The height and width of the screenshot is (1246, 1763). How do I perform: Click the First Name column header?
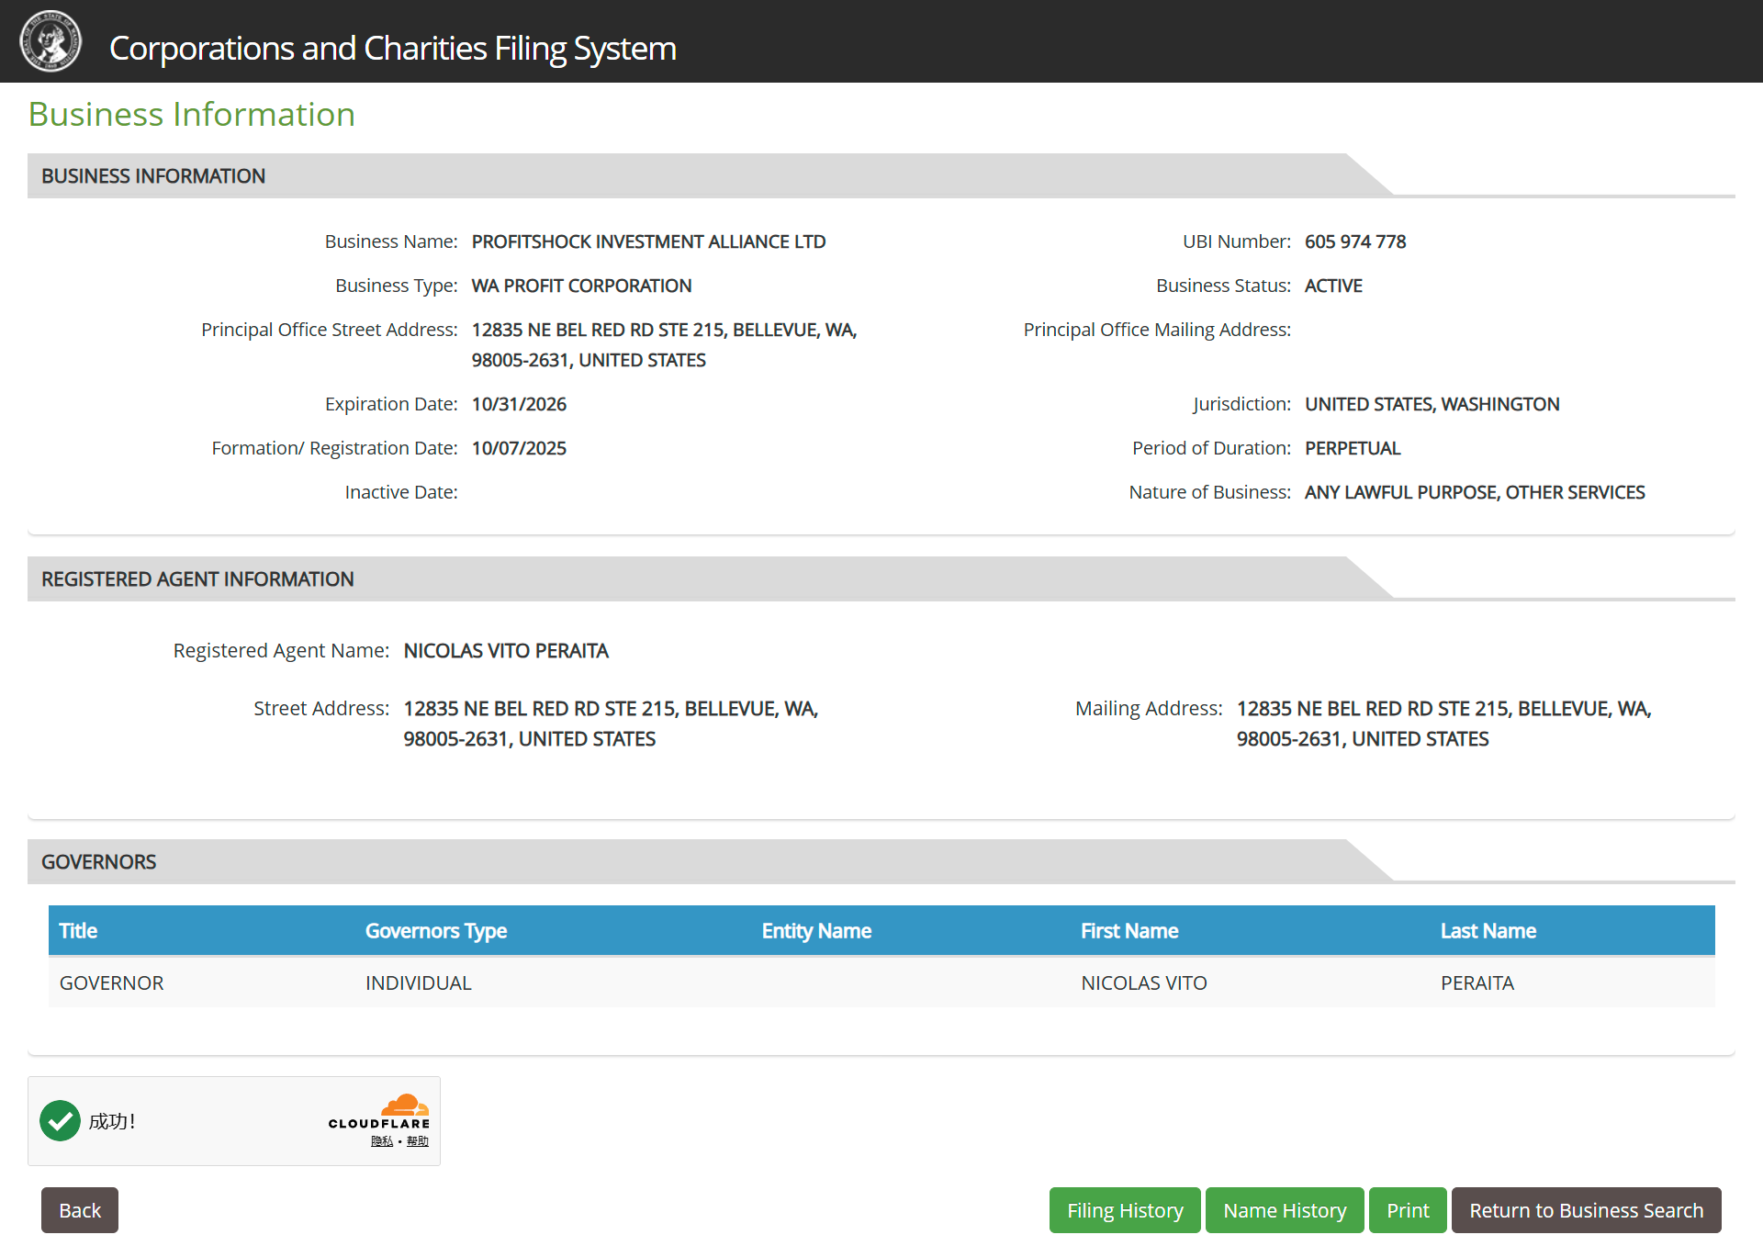(1129, 930)
